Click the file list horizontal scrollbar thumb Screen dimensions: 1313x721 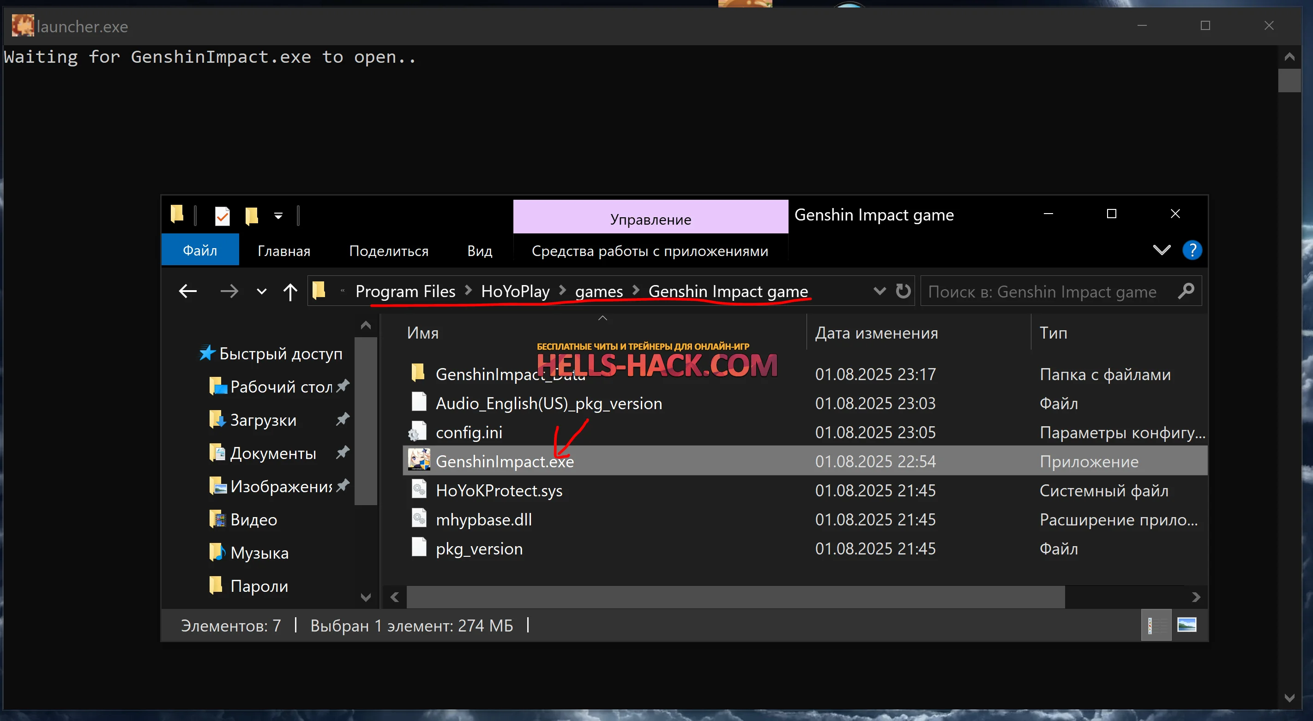pos(735,597)
